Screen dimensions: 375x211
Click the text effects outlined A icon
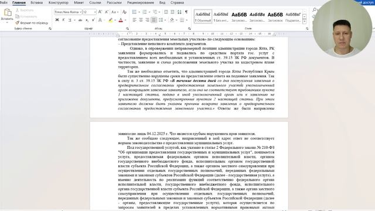tap(100, 20)
